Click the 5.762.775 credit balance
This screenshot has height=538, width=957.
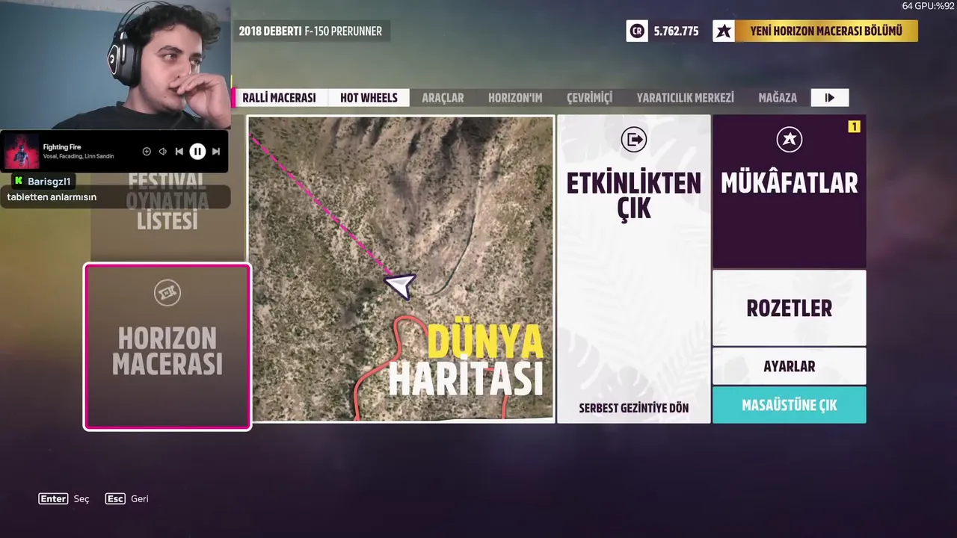click(x=676, y=31)
